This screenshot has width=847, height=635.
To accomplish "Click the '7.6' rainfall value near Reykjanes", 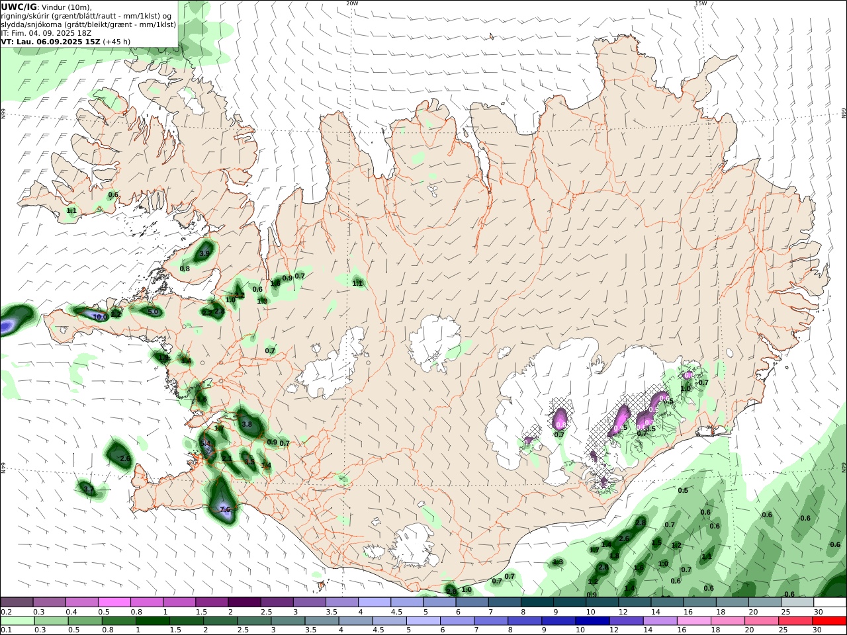I will 224,509.
